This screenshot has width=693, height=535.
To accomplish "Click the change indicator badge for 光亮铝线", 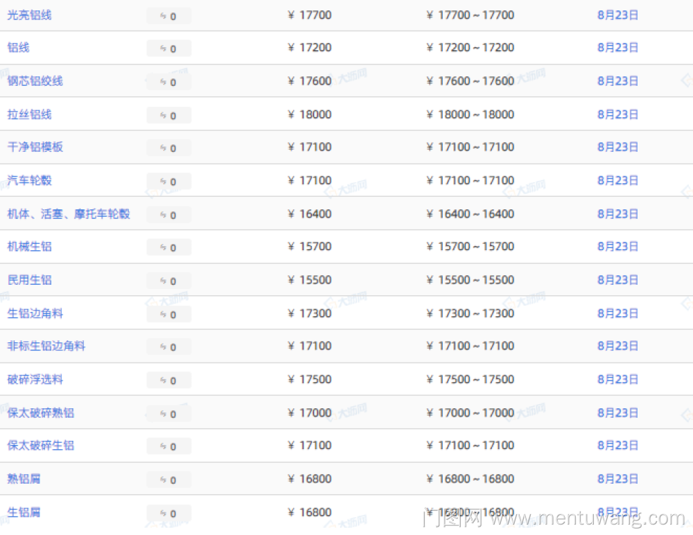I will pyautogui.click(x=168, y=16).
